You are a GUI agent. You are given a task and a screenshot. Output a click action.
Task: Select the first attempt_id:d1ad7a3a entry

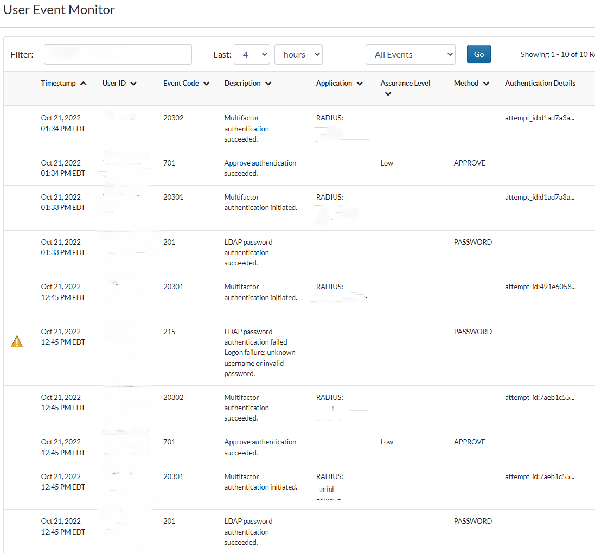[x=539, y=118]
